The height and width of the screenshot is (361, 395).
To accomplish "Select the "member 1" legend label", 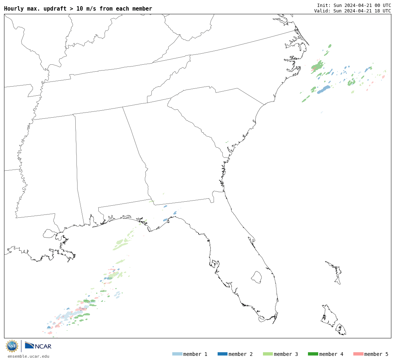I will (x=195, y=354).
